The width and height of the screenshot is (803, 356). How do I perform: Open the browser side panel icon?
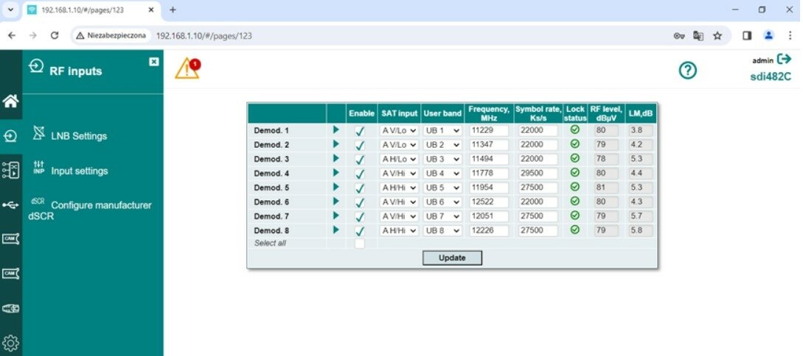pyautogui.click(x=747, y=36)
